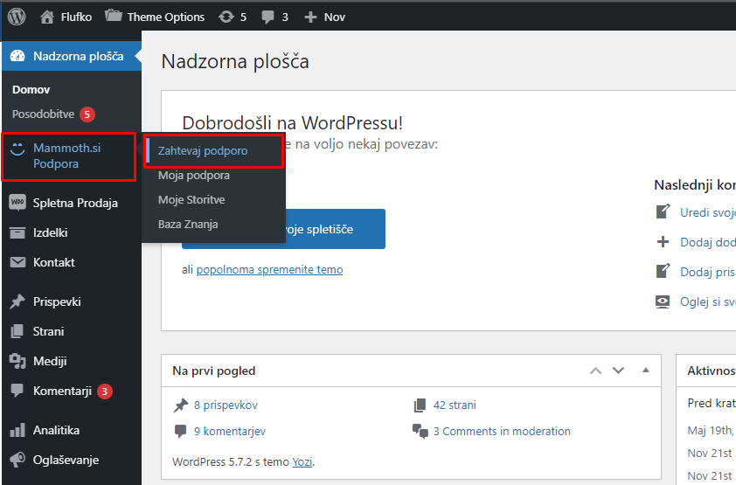Open Oglaševanje menu label
Screen dimensions: 736x485
tap(66, 460)
